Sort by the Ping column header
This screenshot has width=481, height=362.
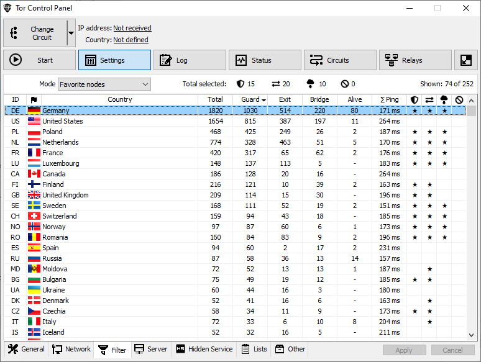pos(389,99)
